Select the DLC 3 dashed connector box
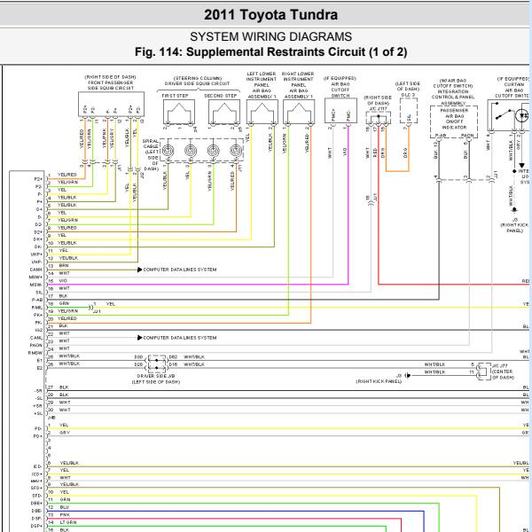 point(409,111)
